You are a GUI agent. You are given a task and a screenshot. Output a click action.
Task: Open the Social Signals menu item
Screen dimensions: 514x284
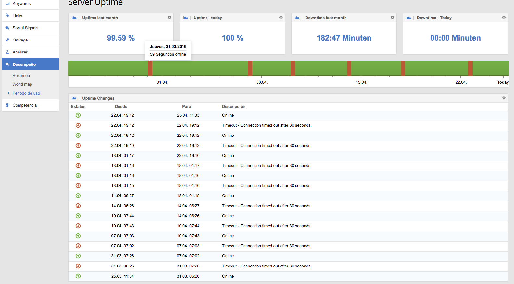click(x=25, y=28)
